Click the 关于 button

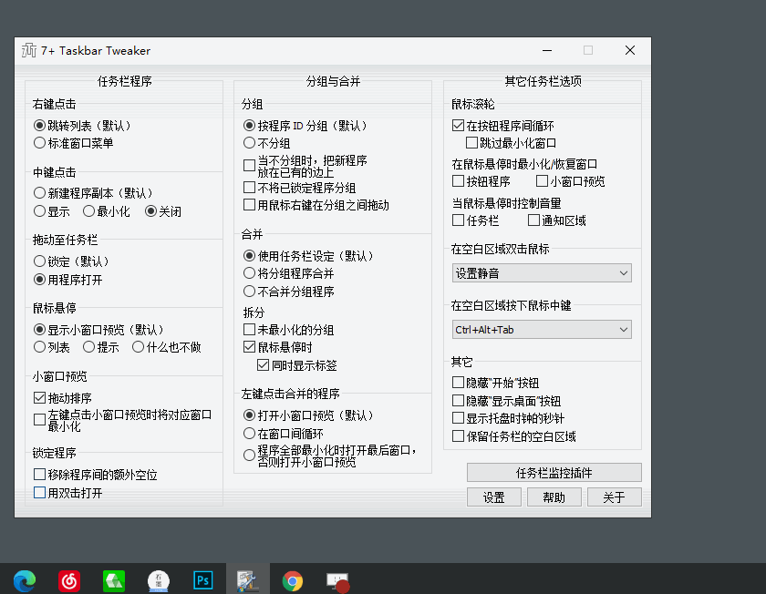614,497
